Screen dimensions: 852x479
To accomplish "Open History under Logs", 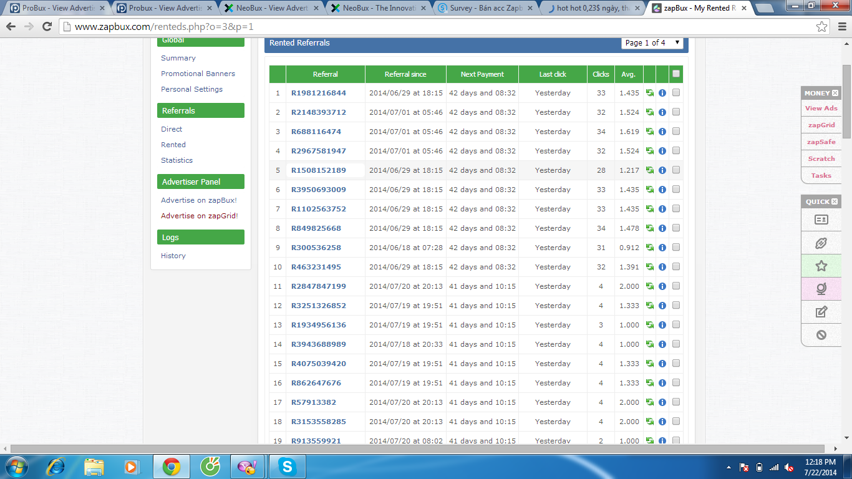I will (x=173, y=256).
